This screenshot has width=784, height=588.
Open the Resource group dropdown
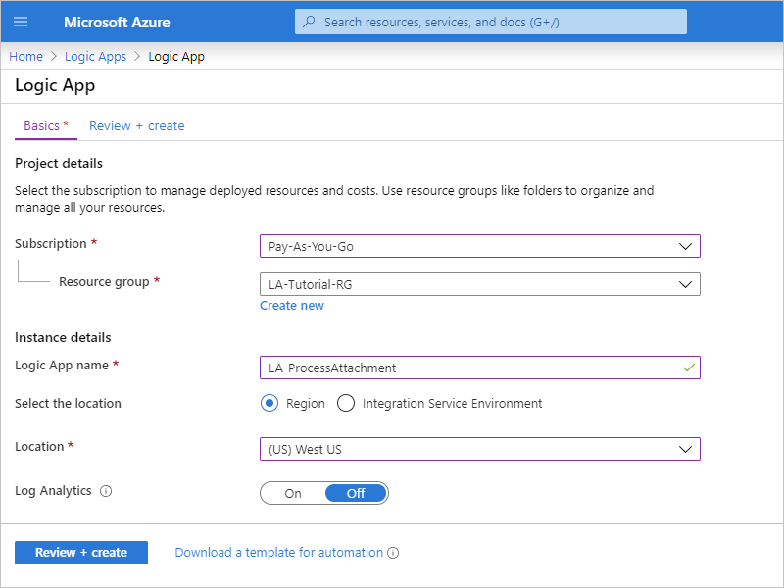click(479, 284)
